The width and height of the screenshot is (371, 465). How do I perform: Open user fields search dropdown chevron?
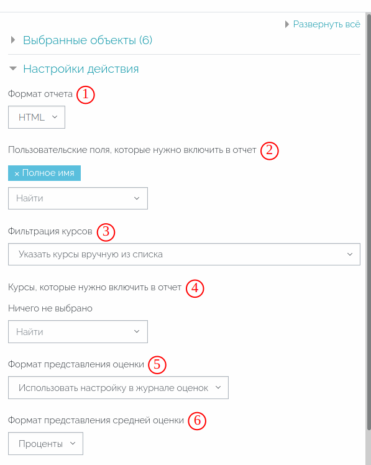coord(137,198)
